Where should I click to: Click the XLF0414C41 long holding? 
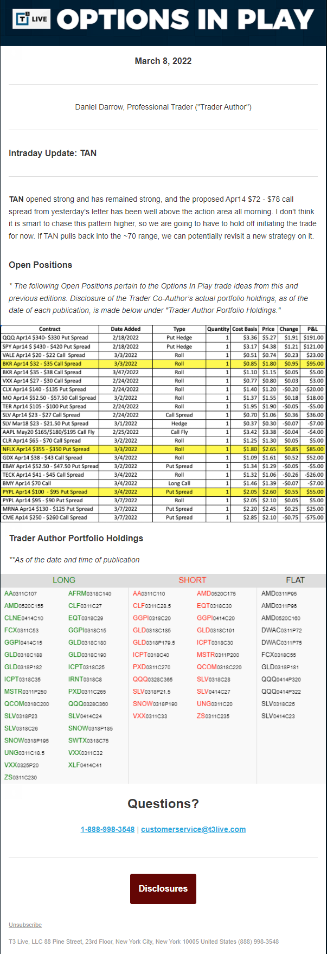coord(85,765)
